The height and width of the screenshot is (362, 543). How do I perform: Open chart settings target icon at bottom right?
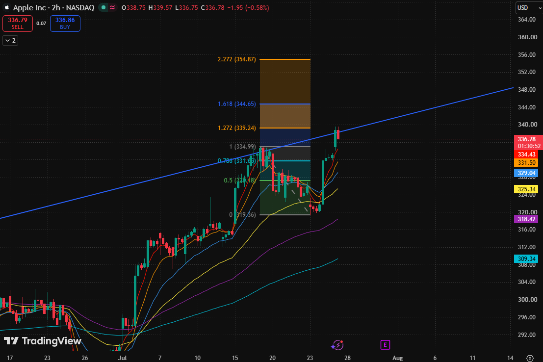pos(530,358)
